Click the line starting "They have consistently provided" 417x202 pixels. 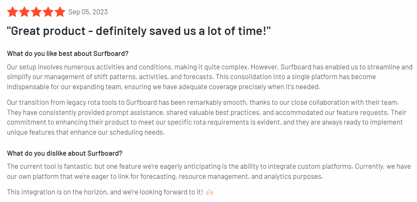point(207,112)
